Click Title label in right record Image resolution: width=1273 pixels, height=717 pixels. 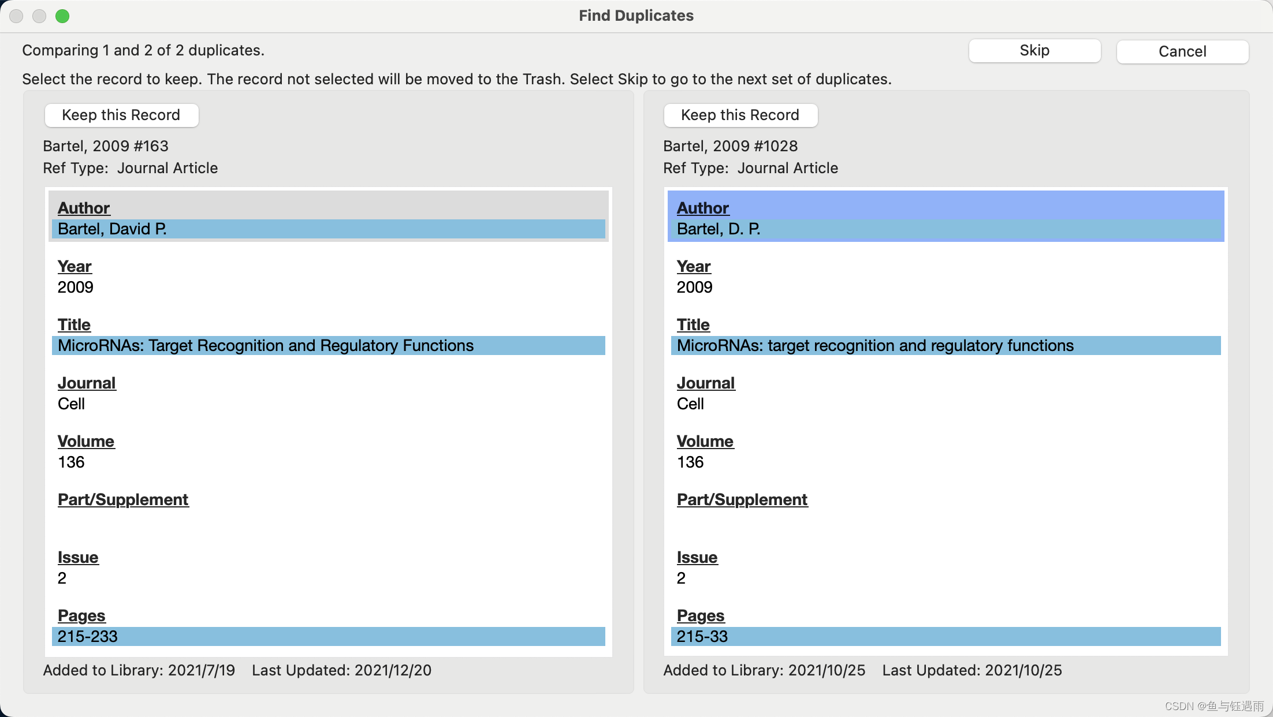point(693,324)
